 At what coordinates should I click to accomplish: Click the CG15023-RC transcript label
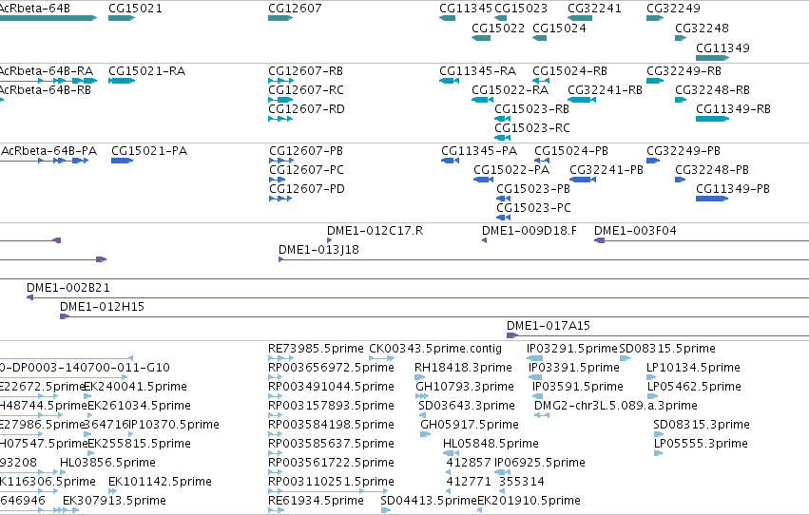(532, 128)
